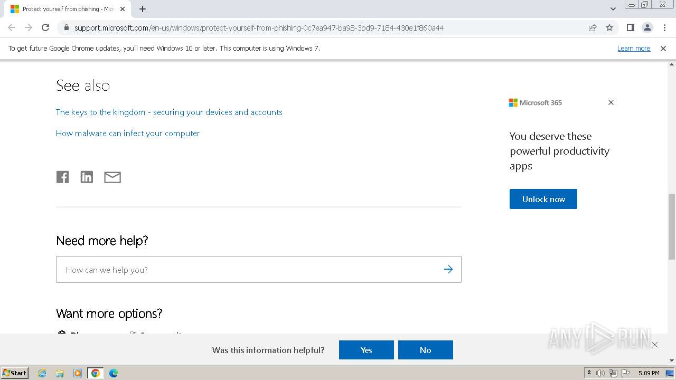
Task: Toggle Chrome side panel icon
Action: point(630,27)
